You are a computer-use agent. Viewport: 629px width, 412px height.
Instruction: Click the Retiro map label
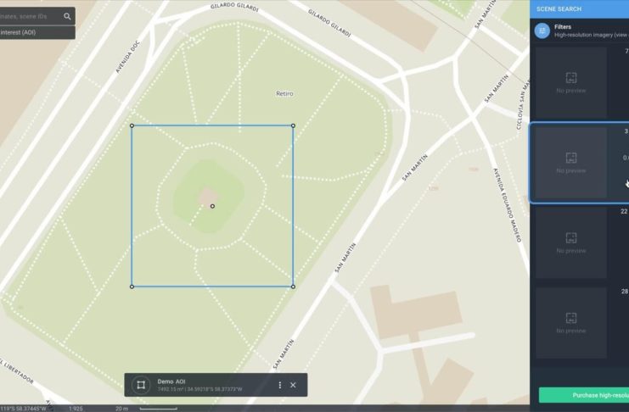(x=284, y=94)
